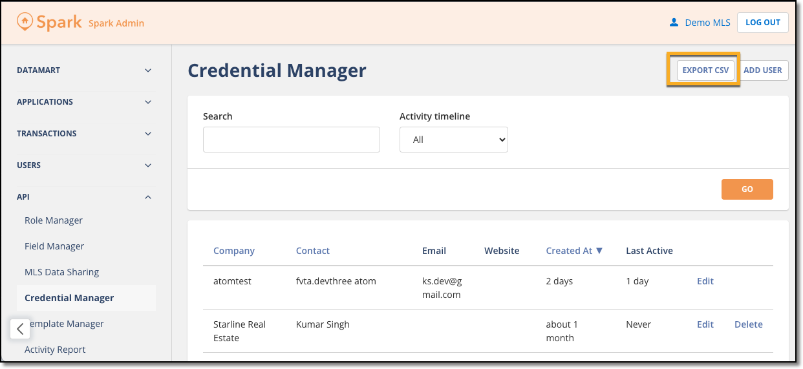Viewport: 803px width, 369px height.
Task: Sort by the Company column header
Action: point(234,251)
